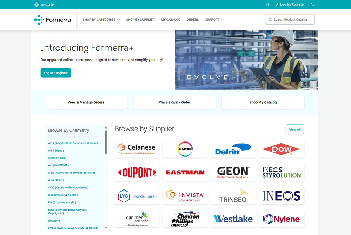Screen dimensions: 351x235
Task: Open the Covestro supplier logo
Action: (185, 149)
